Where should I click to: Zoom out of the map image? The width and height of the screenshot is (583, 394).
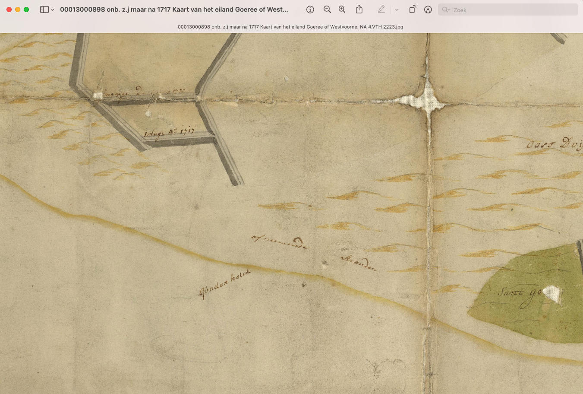point(327,10)
